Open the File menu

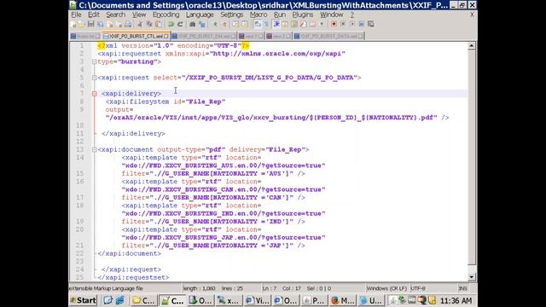coord(76,14)
